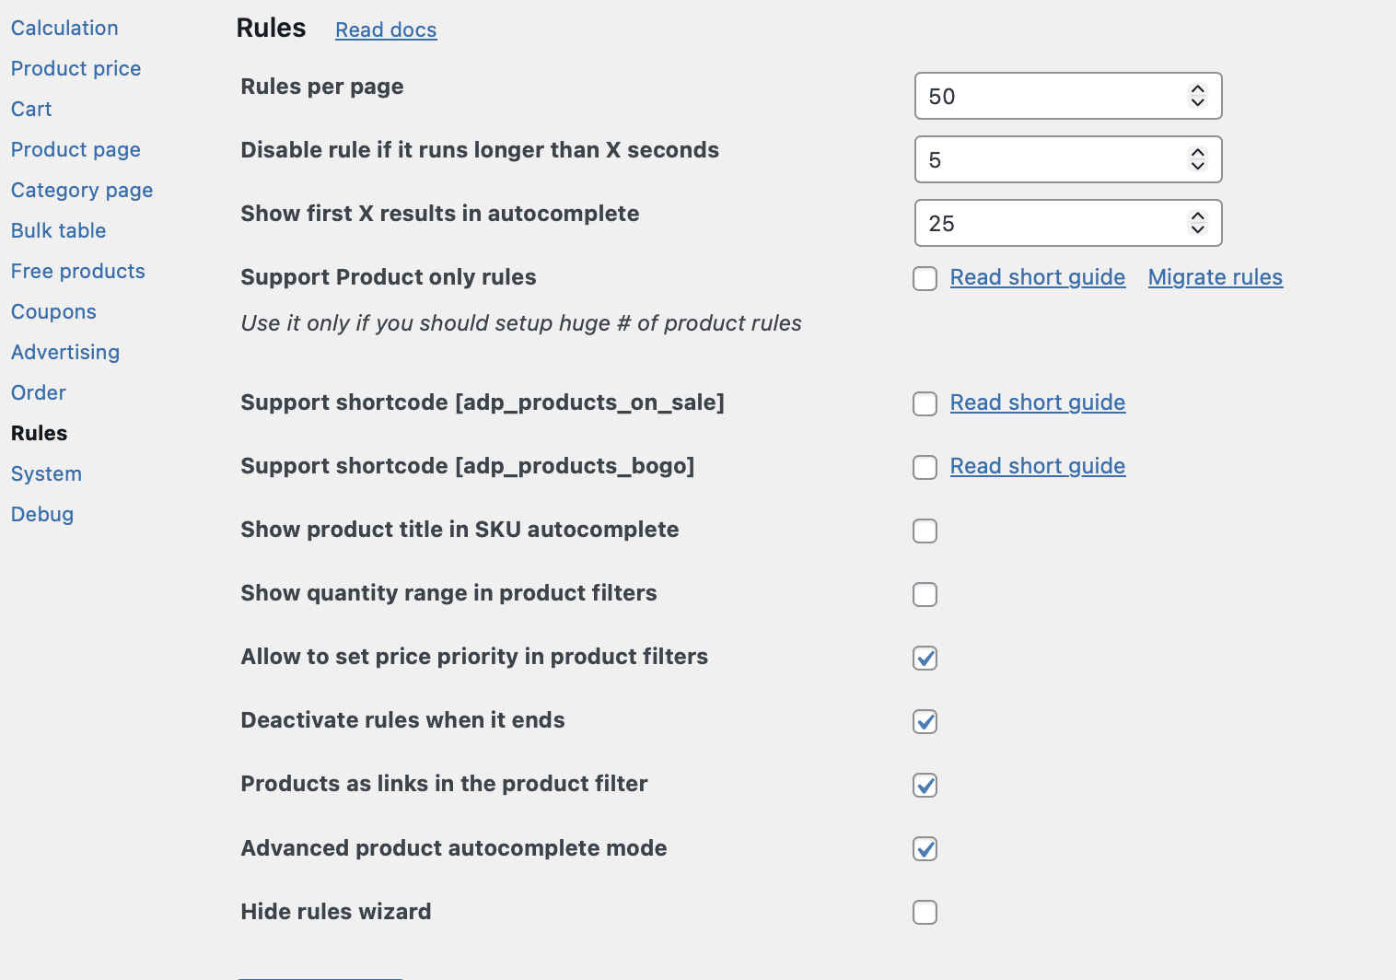Viewport: 1396px width, 980px height.
Task: Tick Support shortcode adp_products_on_sale checkbox
Action: point(925,403)
